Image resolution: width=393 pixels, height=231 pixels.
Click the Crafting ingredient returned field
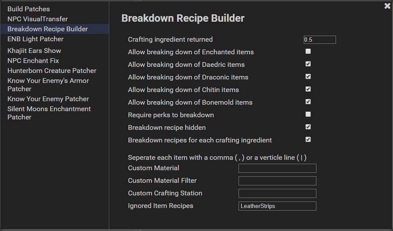319,40
